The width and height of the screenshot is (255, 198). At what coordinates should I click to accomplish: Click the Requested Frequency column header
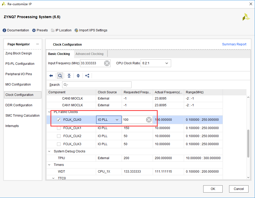tap(137, 92)
